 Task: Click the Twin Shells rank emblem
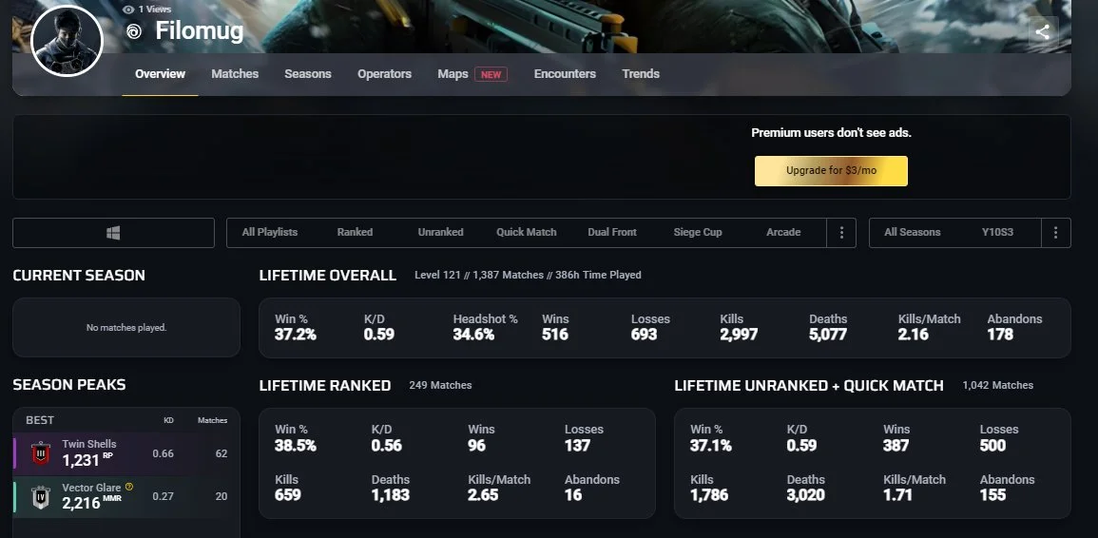coord(41,453)
